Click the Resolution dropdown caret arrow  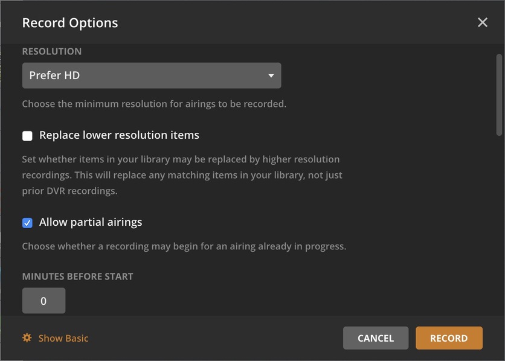click(x=271, y=76)
